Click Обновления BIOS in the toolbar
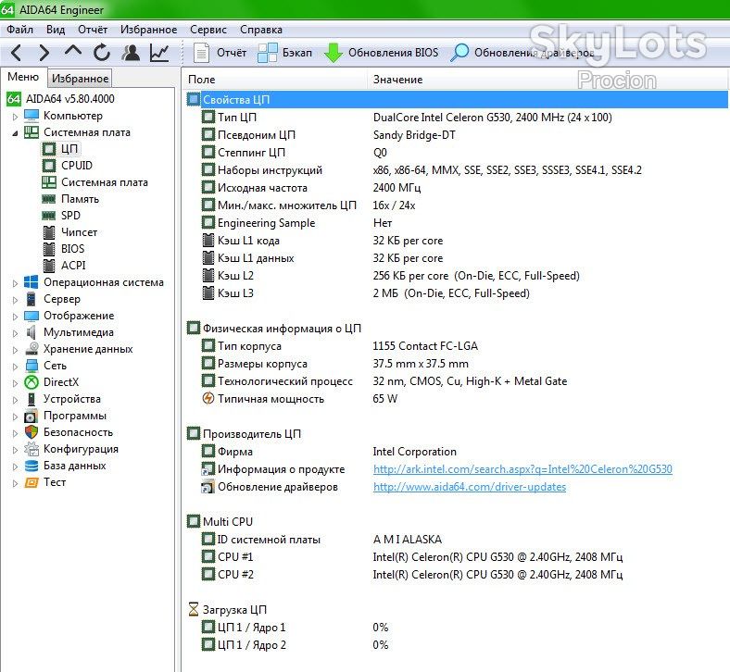Image resolution: width=730 pixels, height=672 pixels. [x=382, y=53]
